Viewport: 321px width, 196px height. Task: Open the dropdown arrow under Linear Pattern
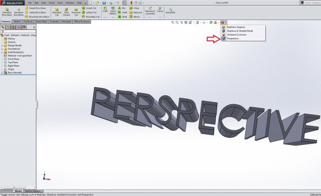(113, 18)
